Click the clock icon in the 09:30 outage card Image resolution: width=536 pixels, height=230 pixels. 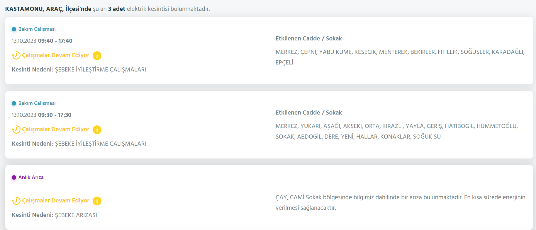tap(16, 130)
